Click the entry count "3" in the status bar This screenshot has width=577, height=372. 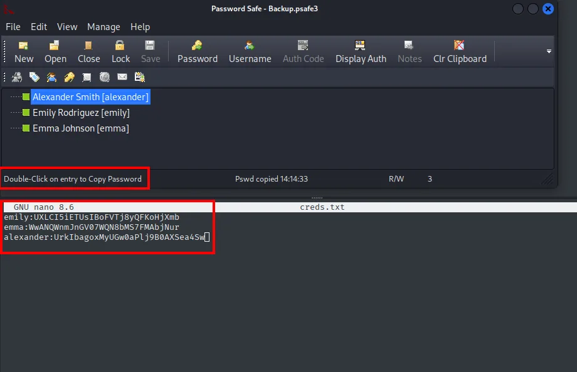(x=430, y=179)
